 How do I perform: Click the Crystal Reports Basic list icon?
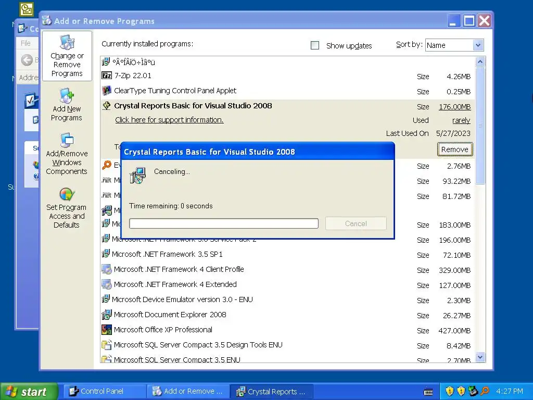(x=107, y=106)
